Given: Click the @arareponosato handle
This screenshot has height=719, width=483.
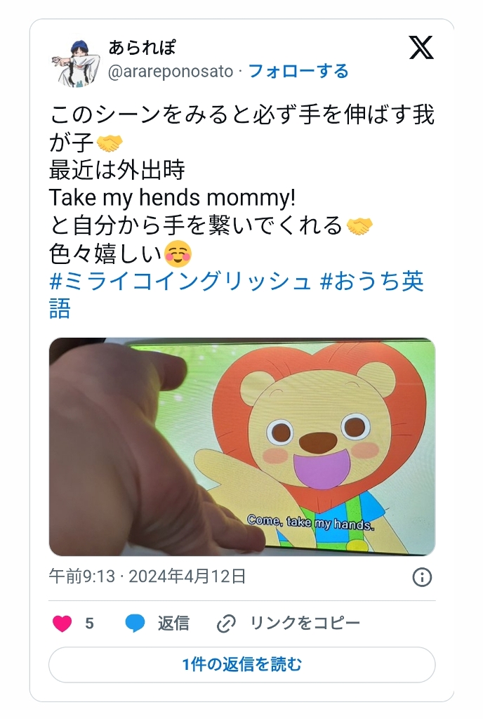Looking at the screenshot, I should click(x=171, y=72).
